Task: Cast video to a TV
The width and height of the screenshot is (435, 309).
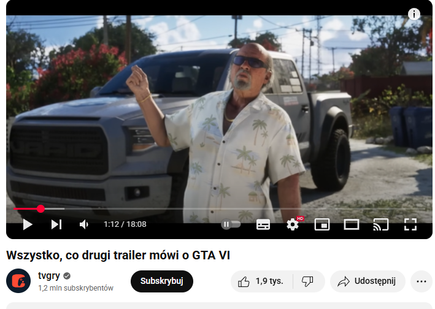Action: (381, 224)
